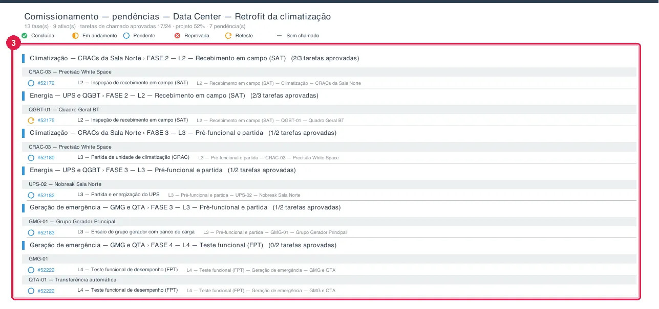Click the pending status icon beside #52172
This screenshot has width=659, height=309.
coord(31,83)
